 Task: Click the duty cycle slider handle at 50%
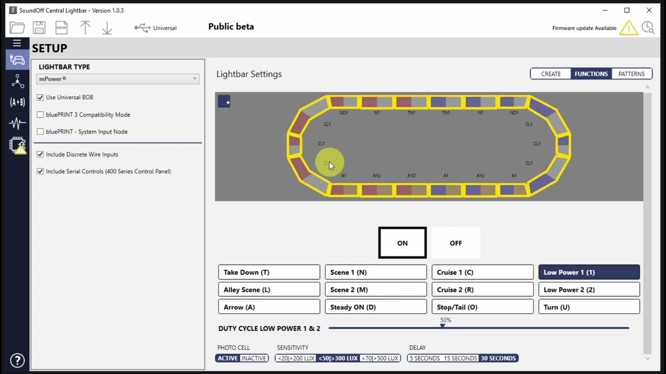[443, 325]
